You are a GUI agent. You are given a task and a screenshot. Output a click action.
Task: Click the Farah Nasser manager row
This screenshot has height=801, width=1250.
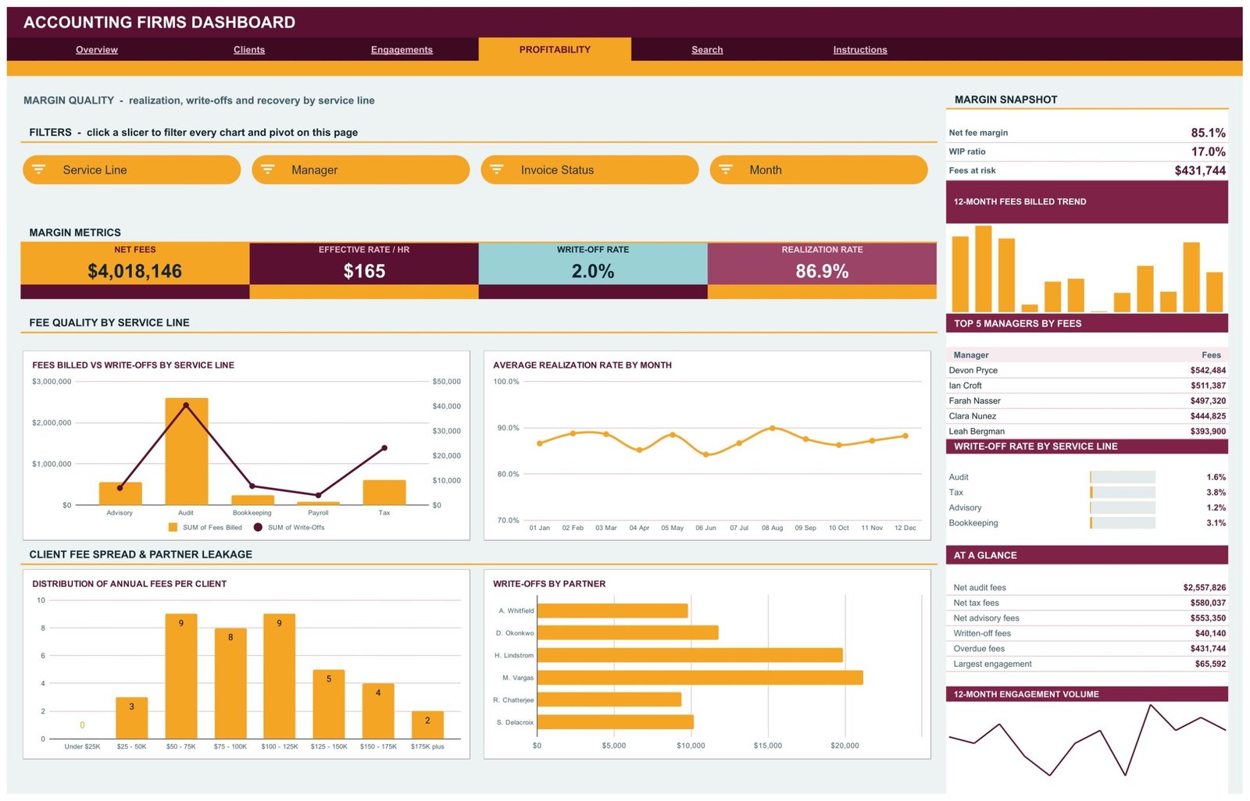click(1087, 400)
